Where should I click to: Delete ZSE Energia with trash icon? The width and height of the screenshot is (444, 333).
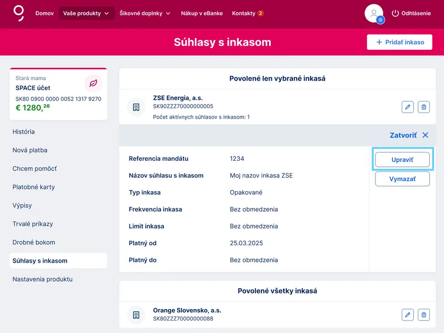coord(424,107)
